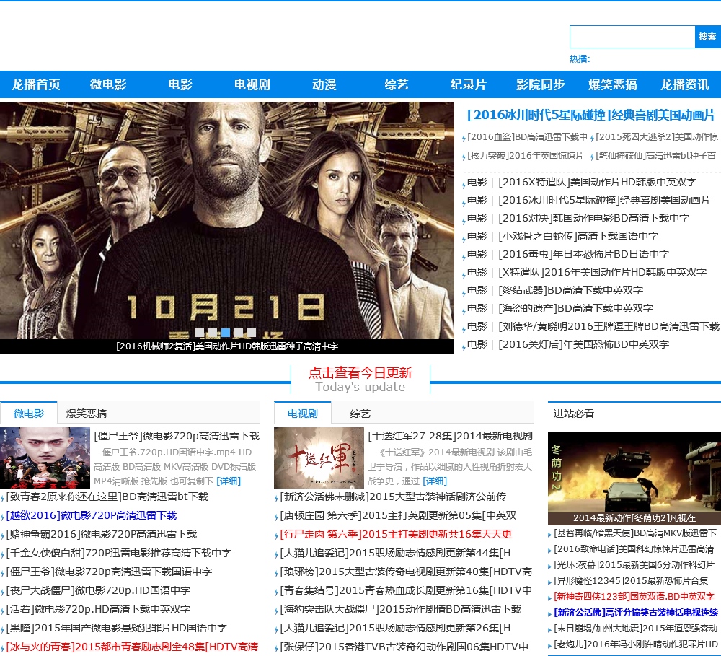The image size is (721, 656).
Task: Open [赌神争霸2016]微电影 link
Action: pyautogui.click(x=101, y=535)
